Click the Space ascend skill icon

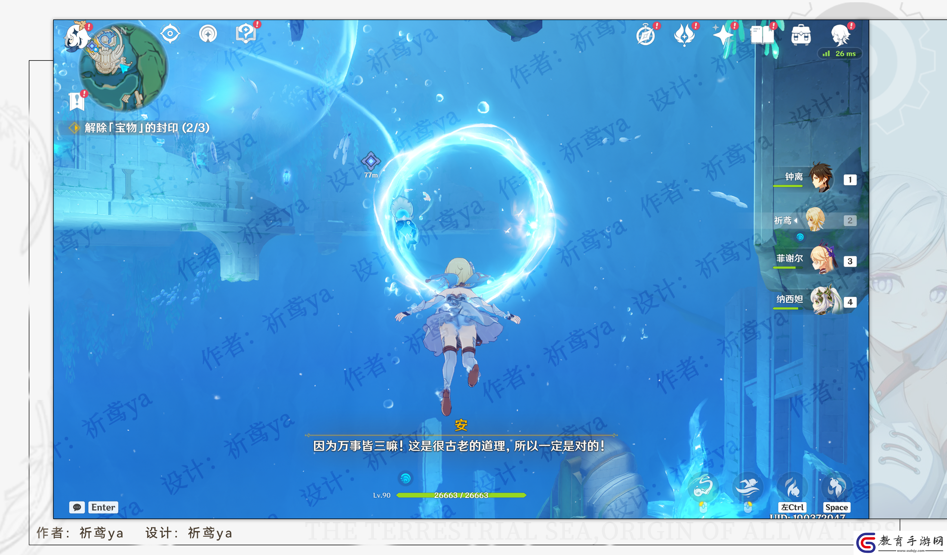click(x=836, y=487)
